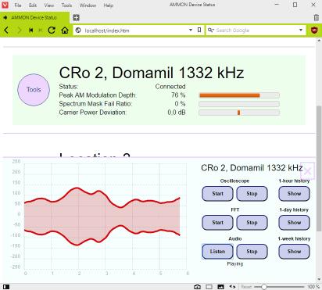Click the oscilloscope waveform chart
The image size is (322, 290).
tap(106, 217)
